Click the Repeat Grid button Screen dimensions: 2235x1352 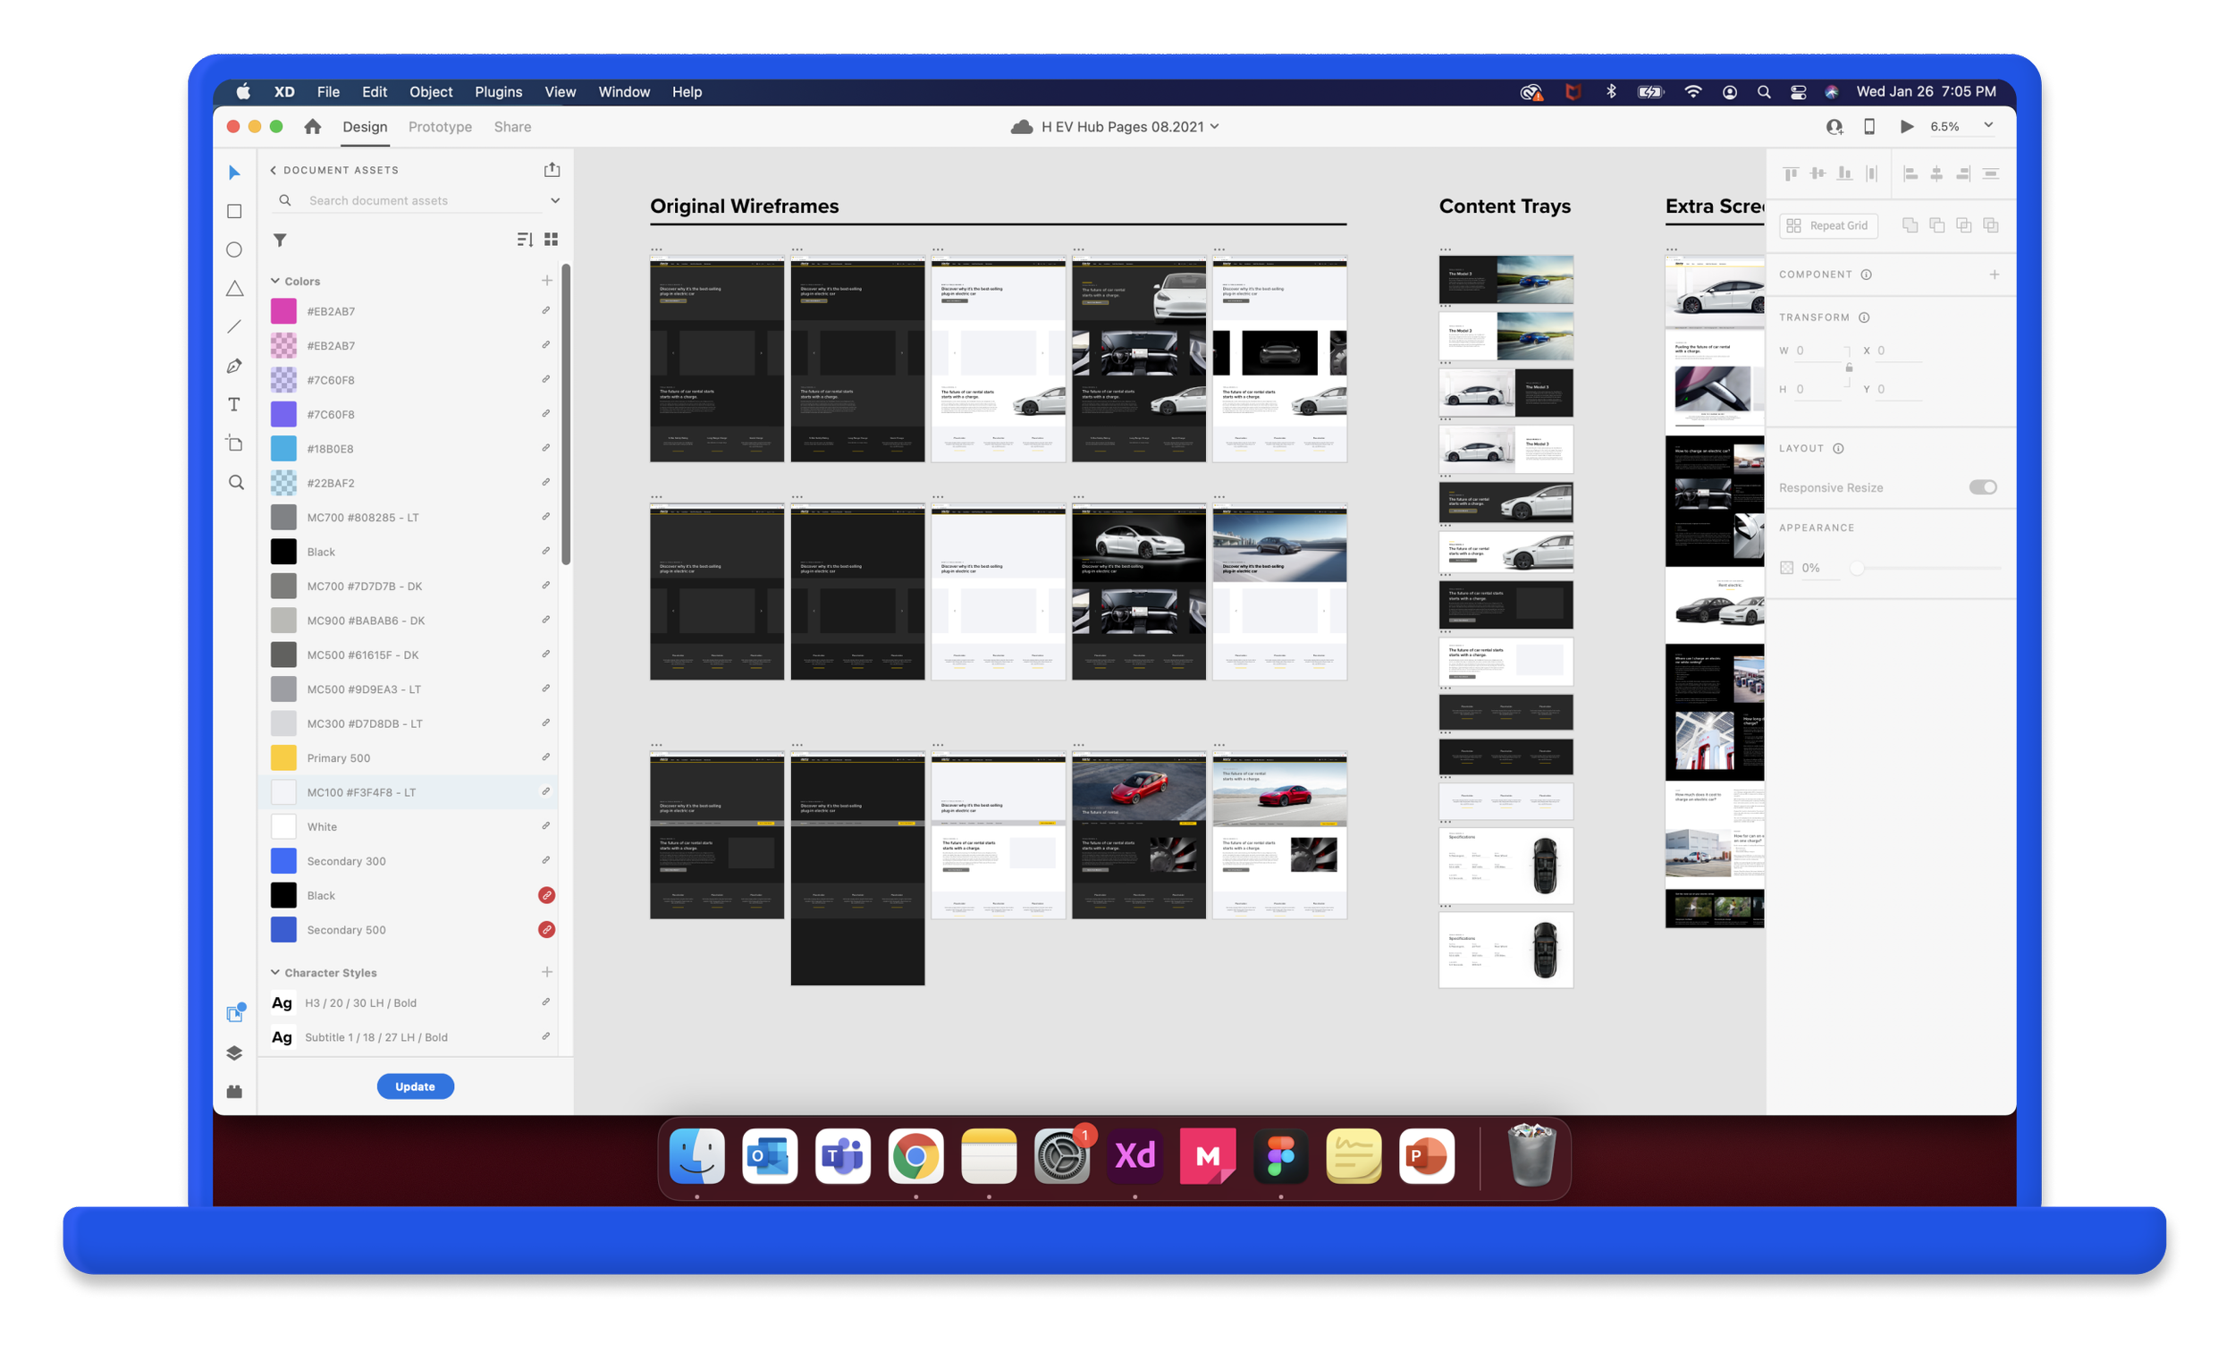1827,226
